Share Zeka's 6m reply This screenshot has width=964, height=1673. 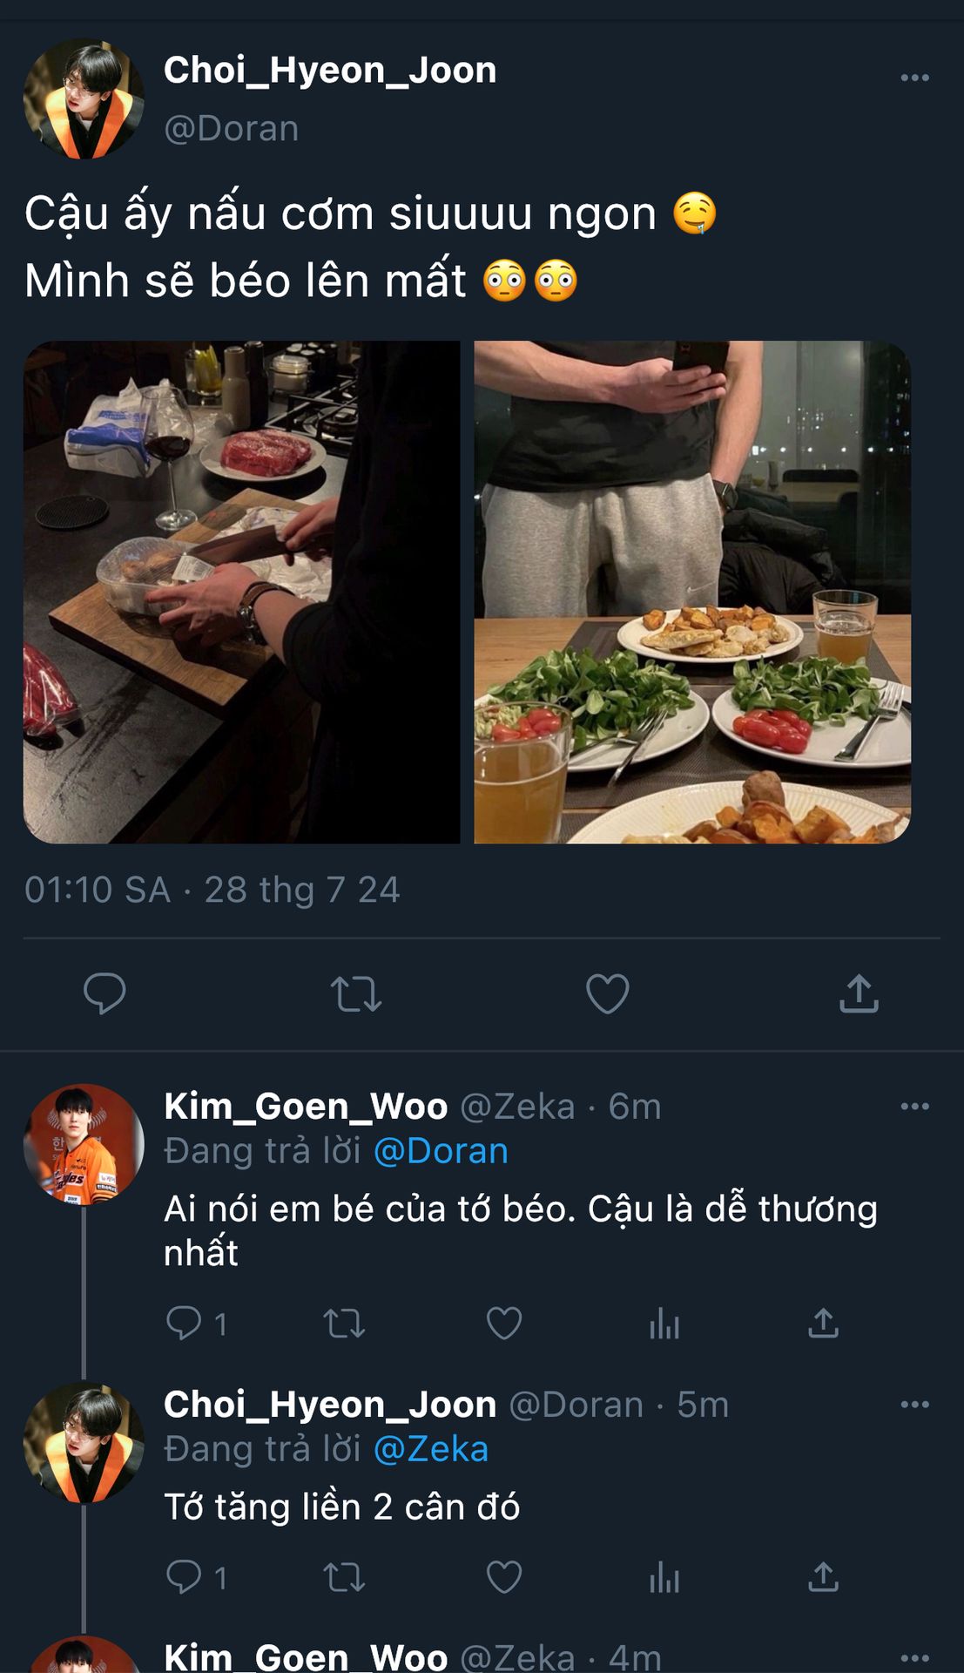[x=823, y=1324]
